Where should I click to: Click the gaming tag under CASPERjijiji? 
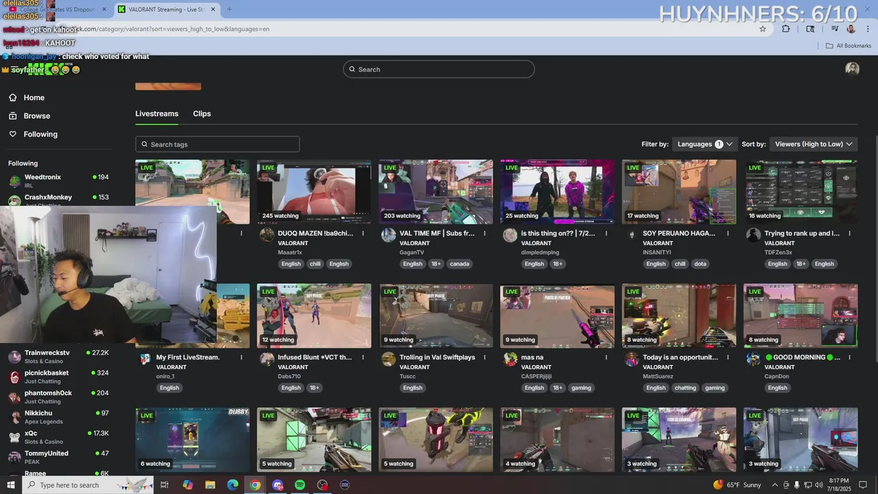[x=581, y=388]
